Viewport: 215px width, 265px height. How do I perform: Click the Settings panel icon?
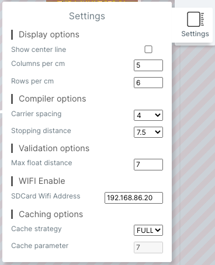point(195,19)
